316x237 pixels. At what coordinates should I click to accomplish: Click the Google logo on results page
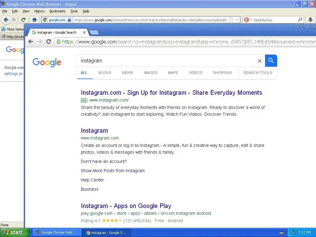pos(47,62)
